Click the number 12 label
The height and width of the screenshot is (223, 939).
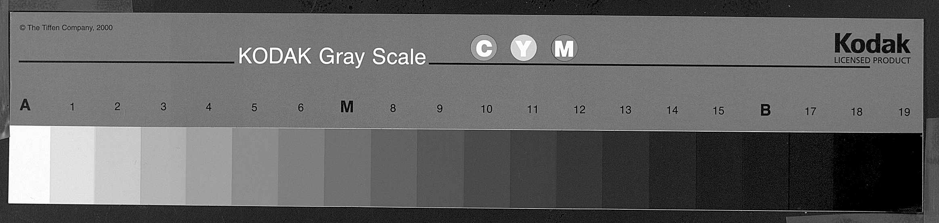point(579,109)
